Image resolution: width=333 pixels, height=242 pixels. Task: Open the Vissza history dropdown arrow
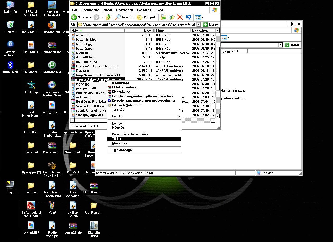[x=91, y=17]
